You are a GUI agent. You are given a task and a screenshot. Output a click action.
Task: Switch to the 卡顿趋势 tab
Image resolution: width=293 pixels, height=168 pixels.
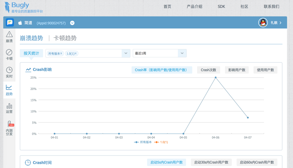coord(65,38)
